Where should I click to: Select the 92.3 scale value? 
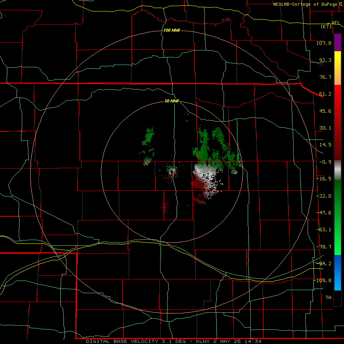325,60
